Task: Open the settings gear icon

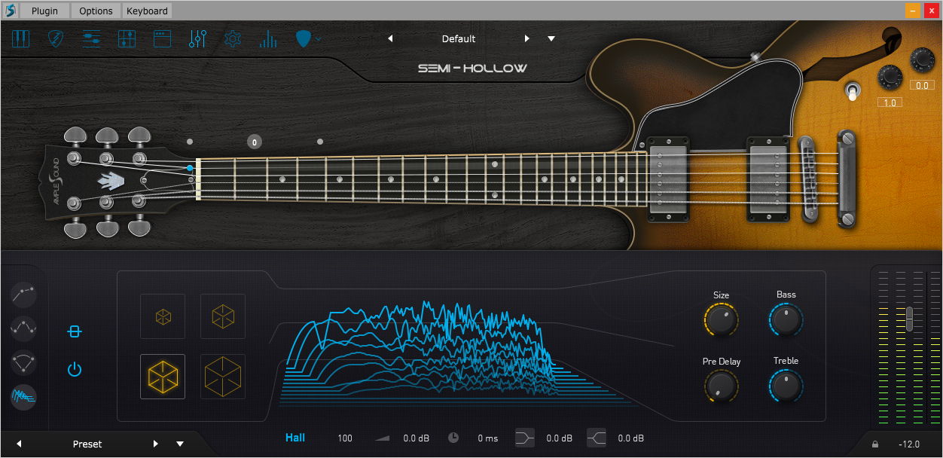Action: 233,39
